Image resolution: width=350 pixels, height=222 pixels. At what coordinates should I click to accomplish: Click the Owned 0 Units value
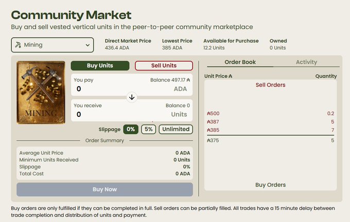(x=277, y=48)
